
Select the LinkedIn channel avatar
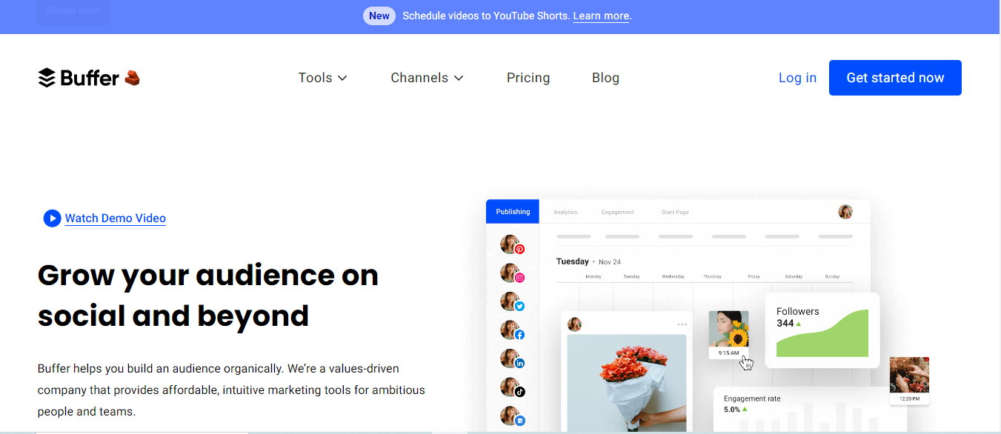coord(512,359)
